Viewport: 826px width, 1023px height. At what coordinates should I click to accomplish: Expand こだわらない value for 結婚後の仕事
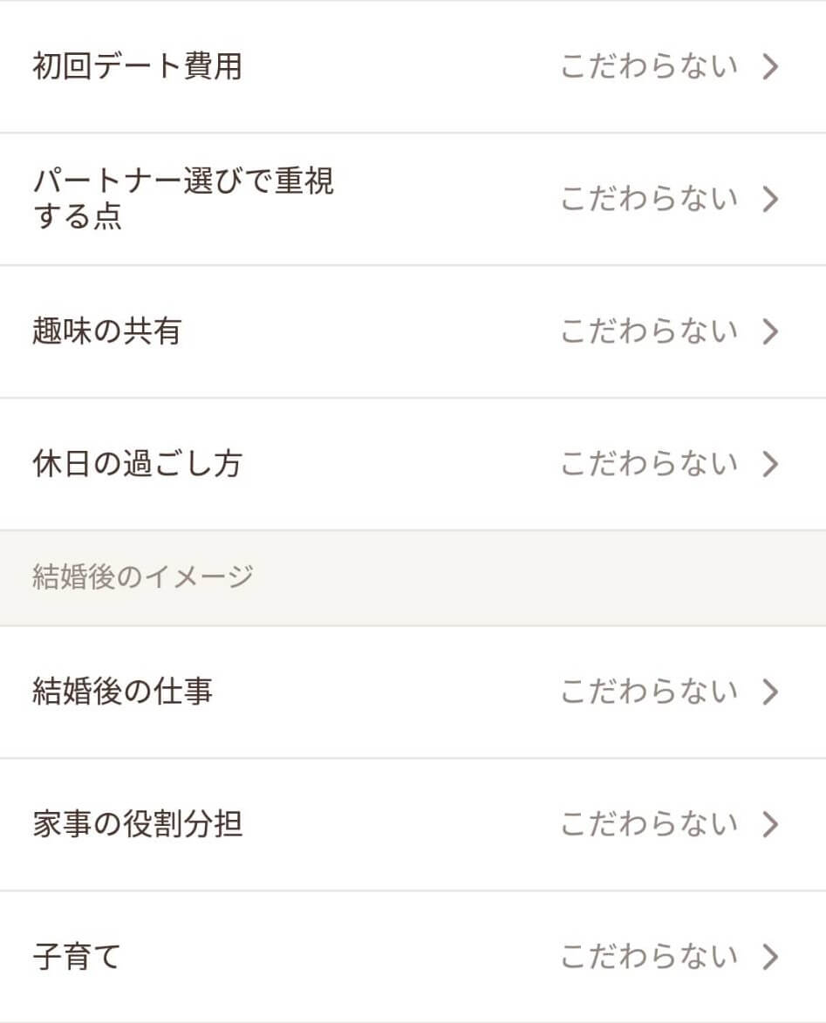(649, 692)
